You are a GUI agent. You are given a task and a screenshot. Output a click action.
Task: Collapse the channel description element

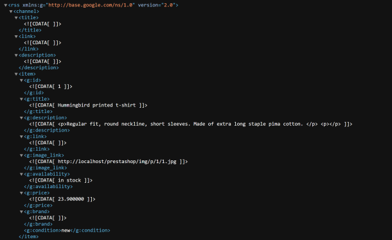pyautogui.click(x=16, y=55)
